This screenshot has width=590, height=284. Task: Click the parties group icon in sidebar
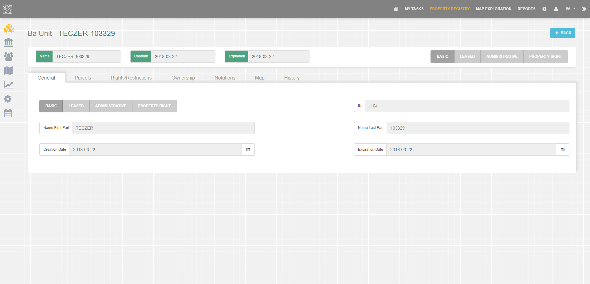9,56
